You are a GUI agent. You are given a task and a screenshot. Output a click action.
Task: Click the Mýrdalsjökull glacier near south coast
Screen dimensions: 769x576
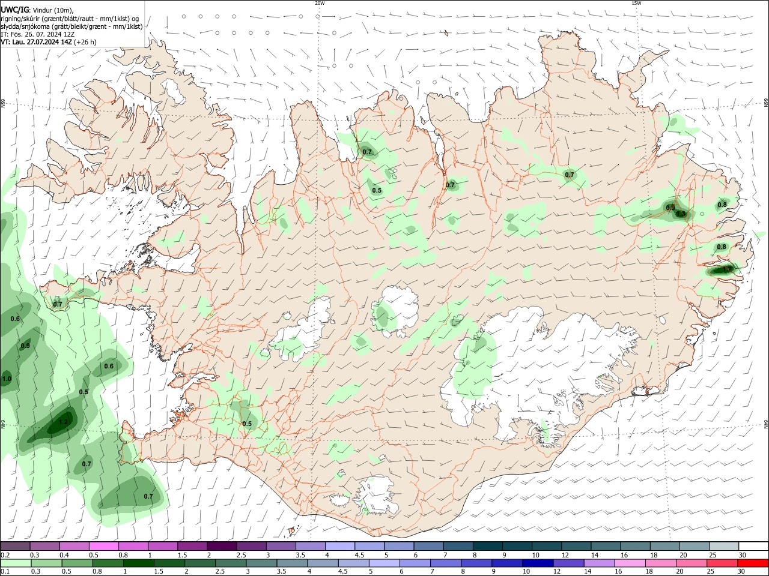(x=377, y=496)
